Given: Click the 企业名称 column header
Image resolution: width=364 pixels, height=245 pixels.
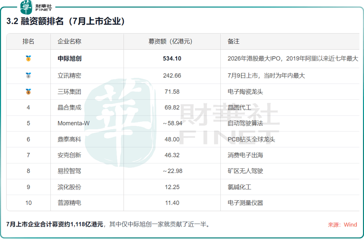Looking at the screenshot, I should pos(69,41).
